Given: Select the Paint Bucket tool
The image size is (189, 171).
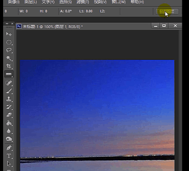Looking at the screenshot, I should pos(9,123).
